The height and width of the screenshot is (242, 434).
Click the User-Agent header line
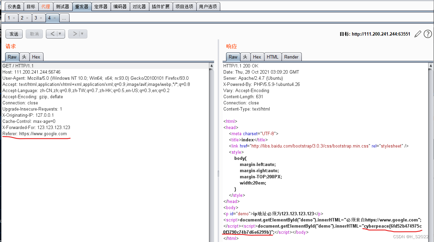[96, 78]
